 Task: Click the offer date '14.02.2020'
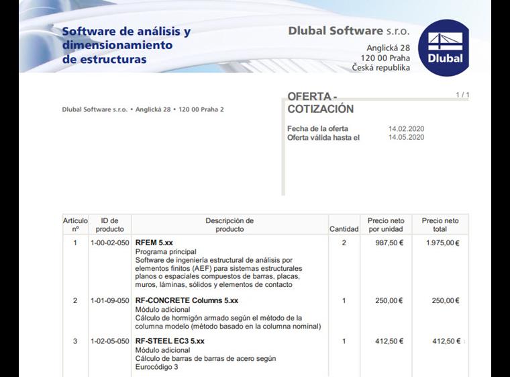pyautogui.click(x=406, y=129)
